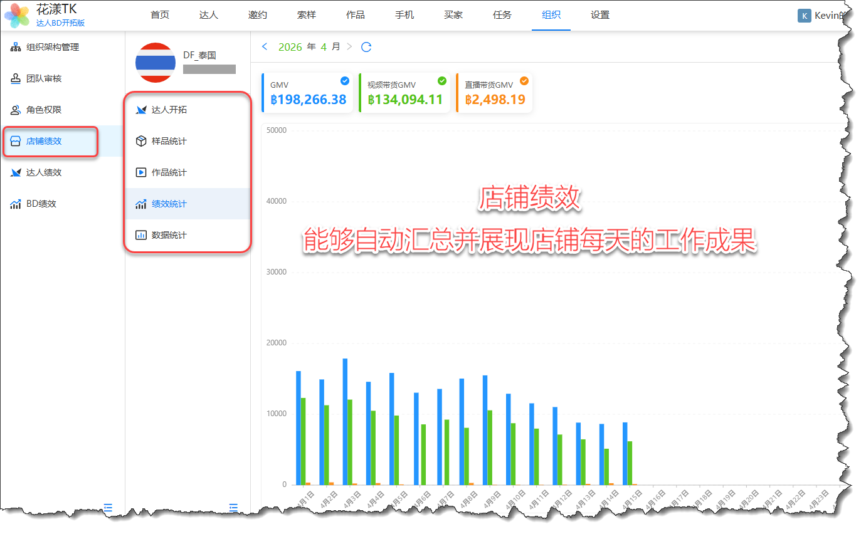Open the Kevin user account menu
866x534 pixels.
[x=821, y=16]
